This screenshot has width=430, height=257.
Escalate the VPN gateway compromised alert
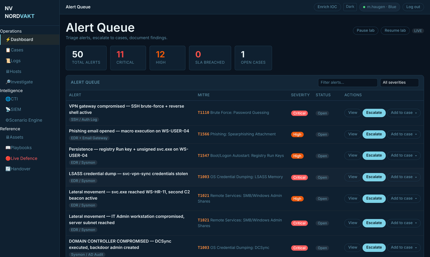coord(374,113)
